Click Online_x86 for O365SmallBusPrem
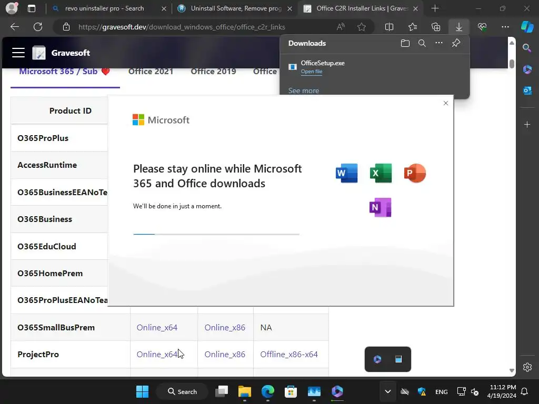539x404 pixels. 225,327
